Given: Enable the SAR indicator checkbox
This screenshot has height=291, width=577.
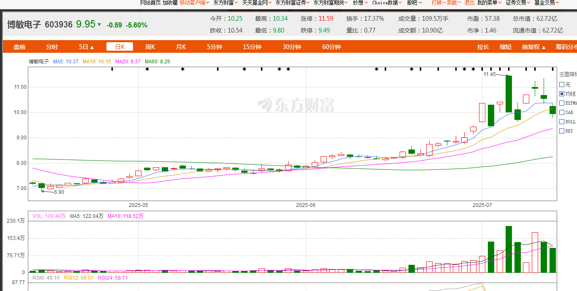Looking at the screenshot, I should point(562,112).
